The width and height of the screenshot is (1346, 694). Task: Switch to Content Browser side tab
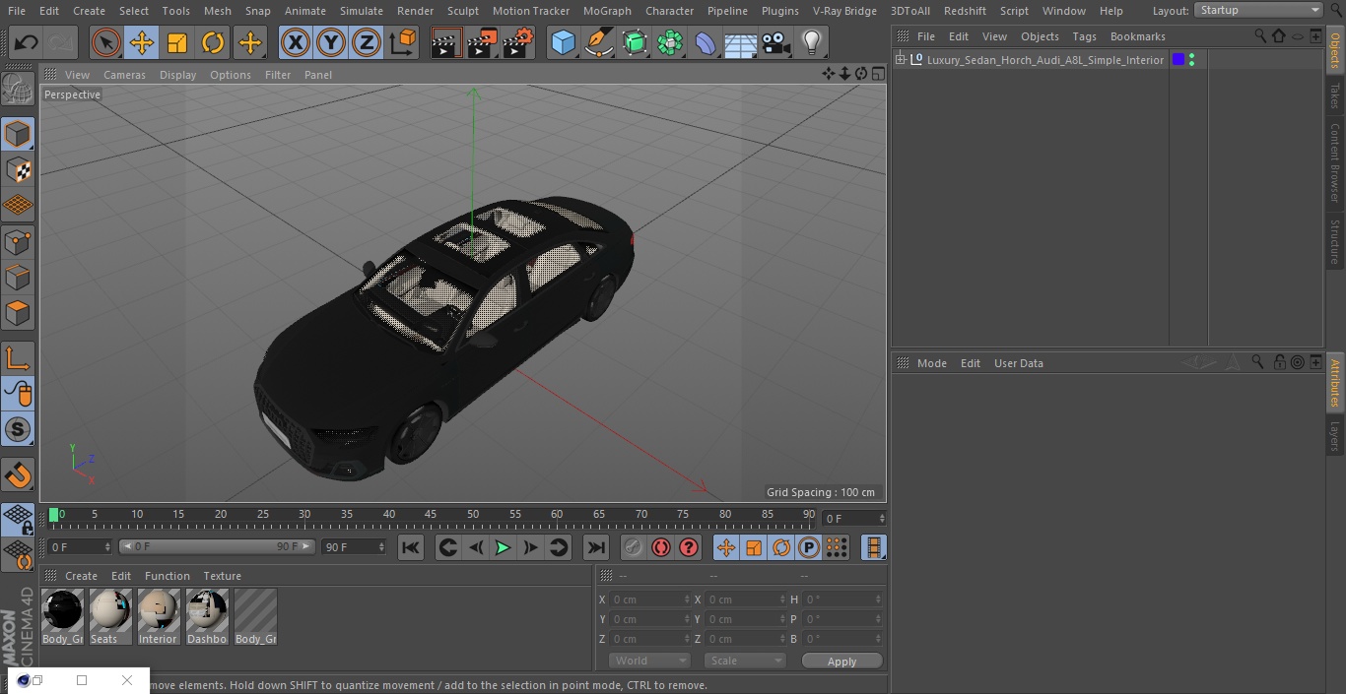tap(1335, 162)
